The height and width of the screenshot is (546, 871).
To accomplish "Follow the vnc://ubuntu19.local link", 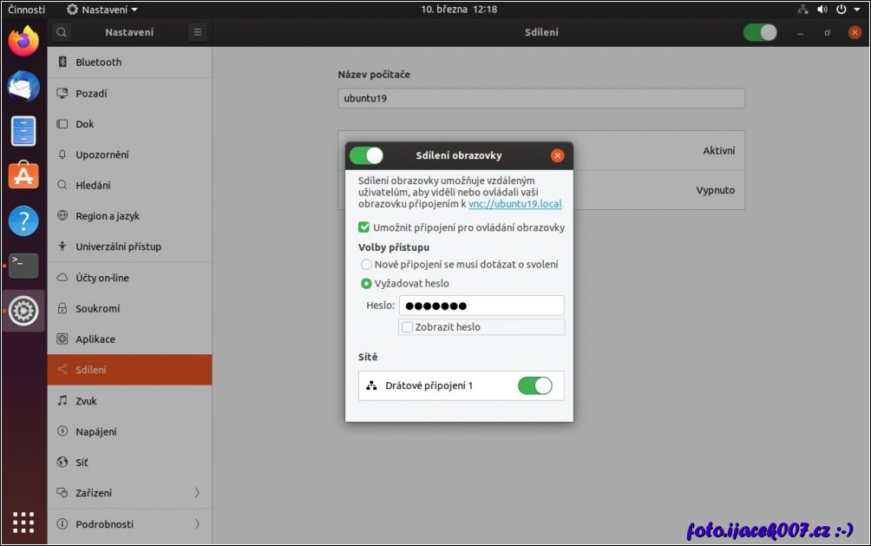I will click(514, 204).
